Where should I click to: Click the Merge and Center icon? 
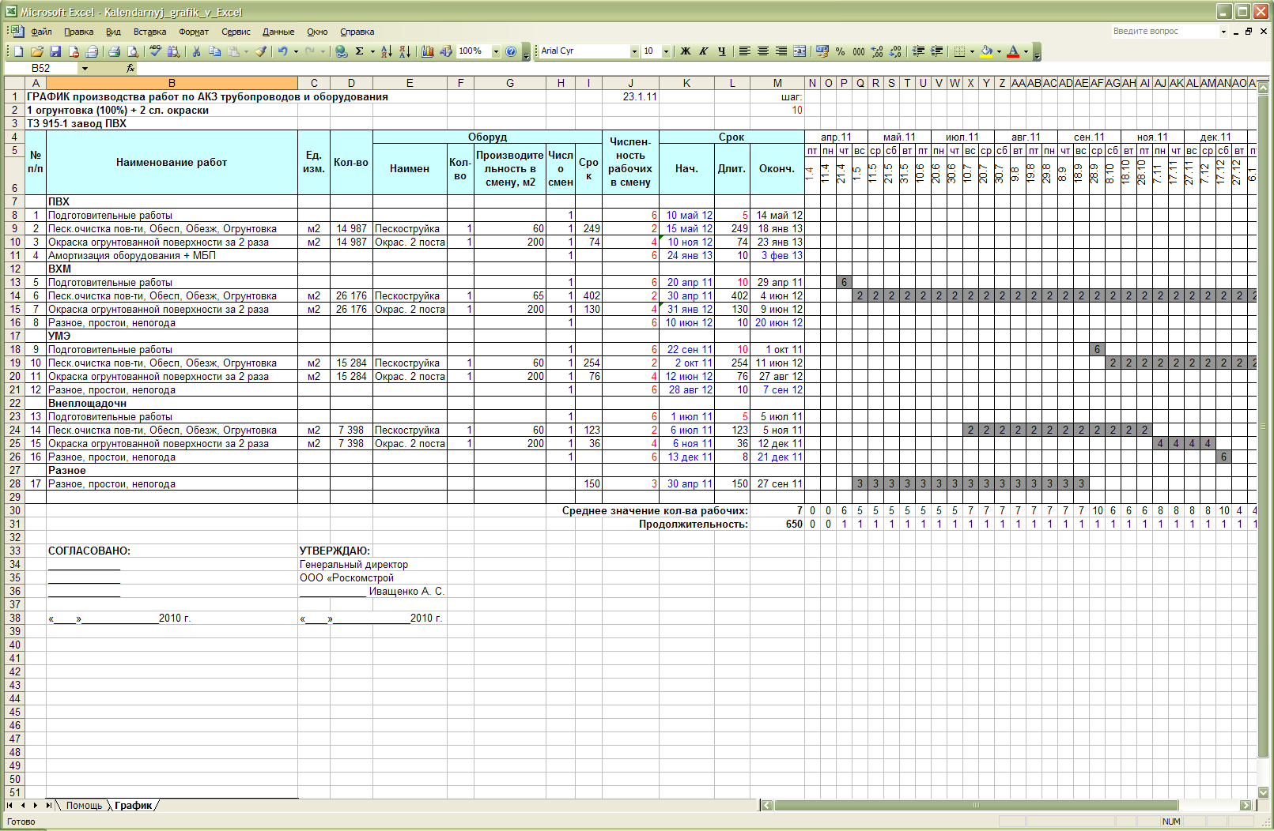[800, 51]
